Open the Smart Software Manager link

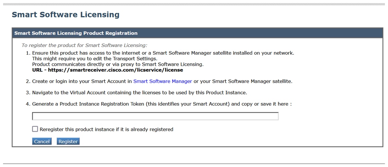pyautogui.click(x=163, y=81)
